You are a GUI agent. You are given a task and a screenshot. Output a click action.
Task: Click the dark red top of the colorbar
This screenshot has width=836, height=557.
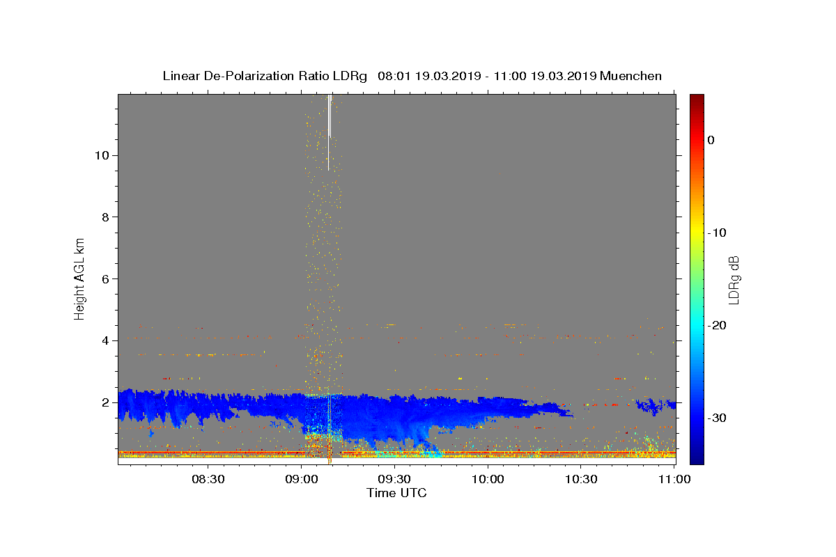pos(697,101)
